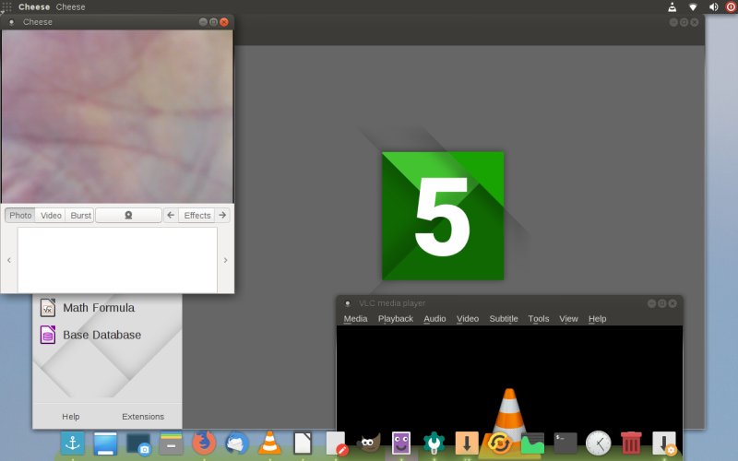Image resolution: width=738 pixels, height=461 pixels.
Task: Switch Cheese to Burst mode
Action: tap(81, 215)
